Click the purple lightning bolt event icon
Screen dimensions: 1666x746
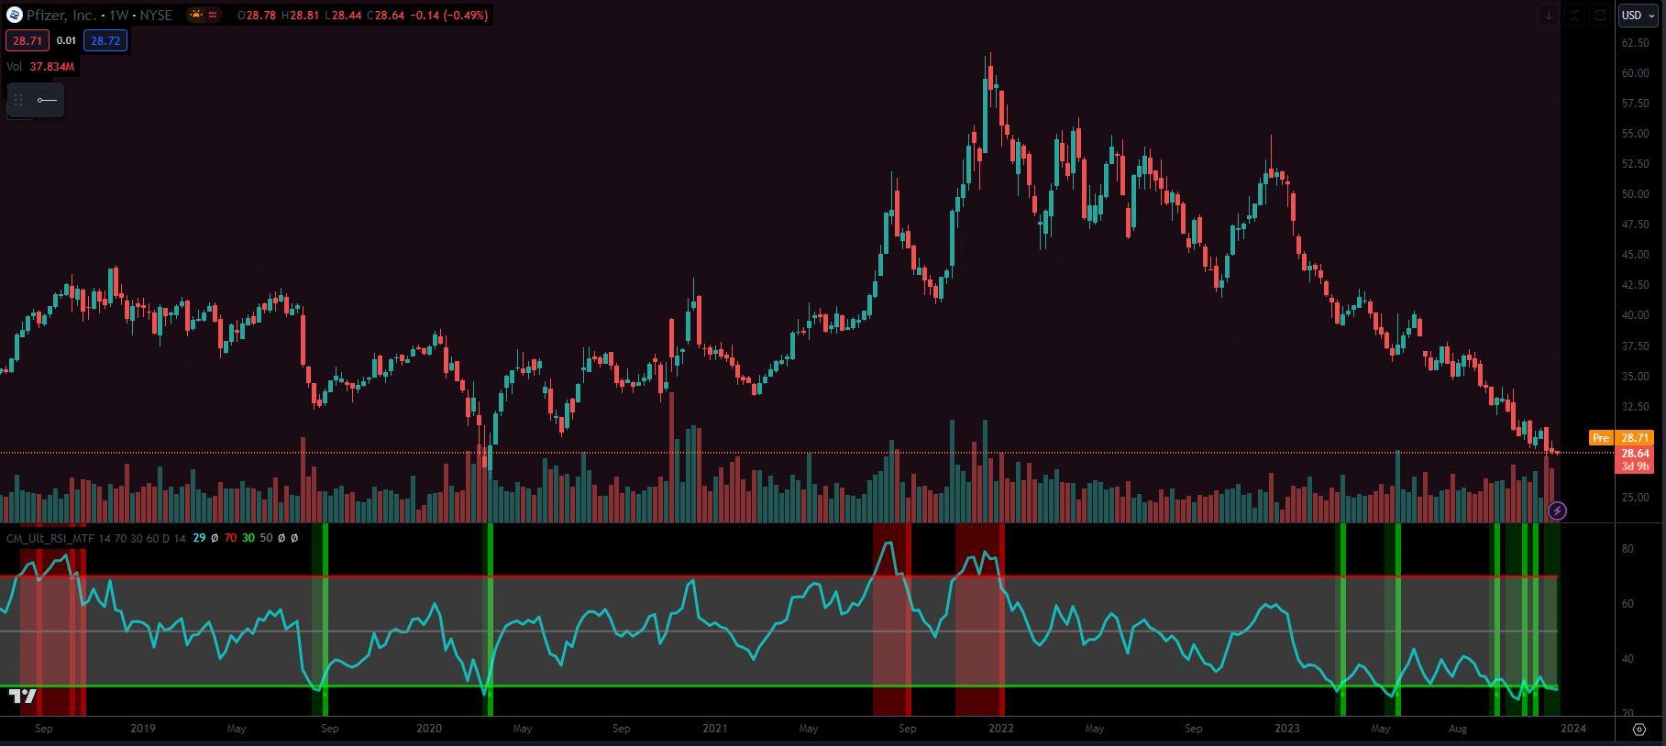[1557, 510]
